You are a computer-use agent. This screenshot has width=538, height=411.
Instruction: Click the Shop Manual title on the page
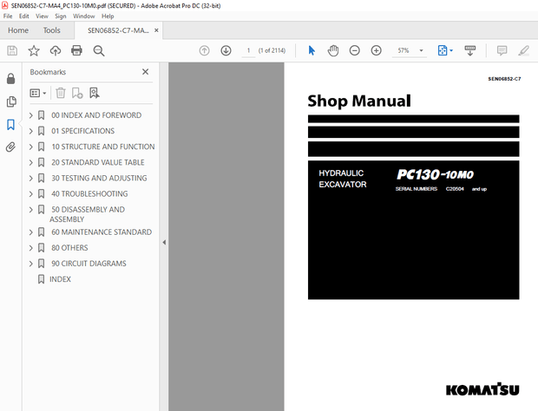point(359,101)
